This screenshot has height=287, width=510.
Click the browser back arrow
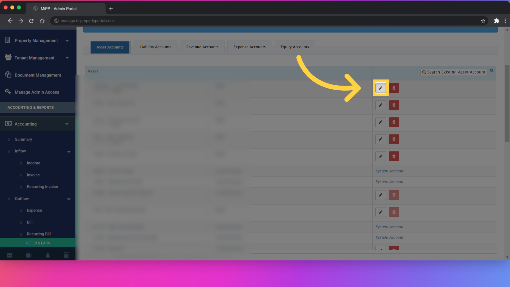click(x=10, y=21)
